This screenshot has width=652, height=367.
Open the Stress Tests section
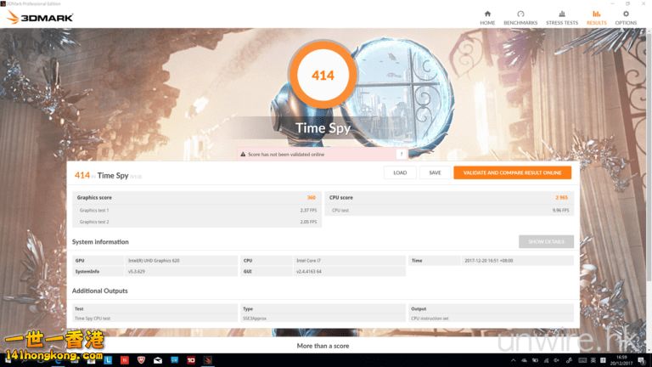click(562, 18)
